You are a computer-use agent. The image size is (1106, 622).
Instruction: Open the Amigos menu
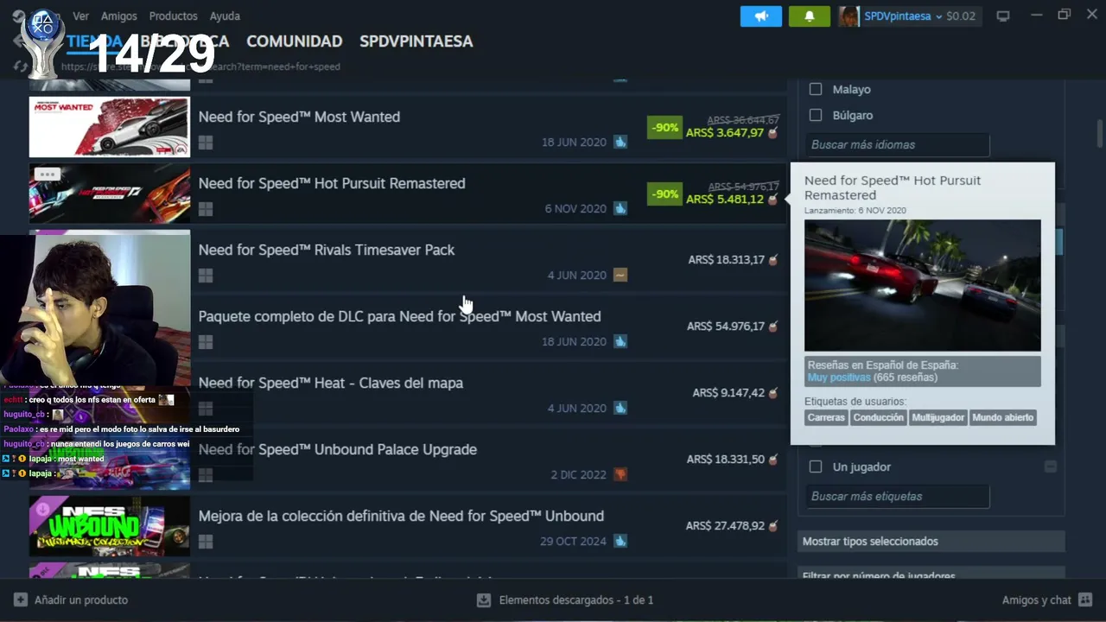(119, 16)
